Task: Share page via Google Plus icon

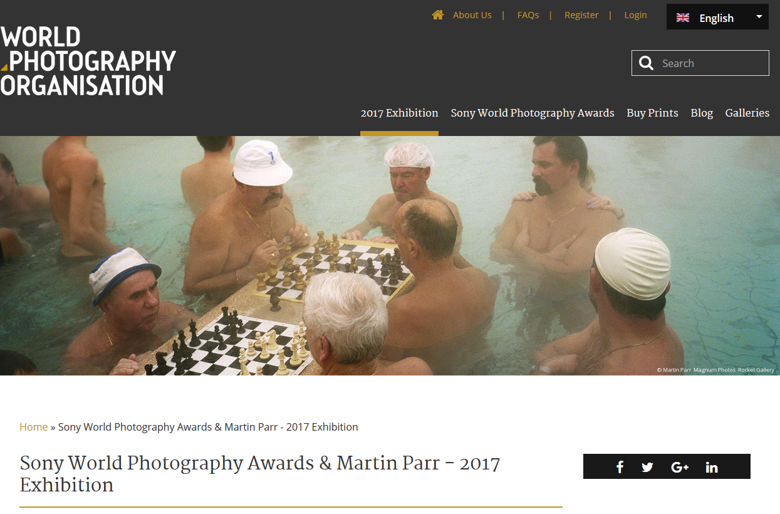Action: click(680, 467)
